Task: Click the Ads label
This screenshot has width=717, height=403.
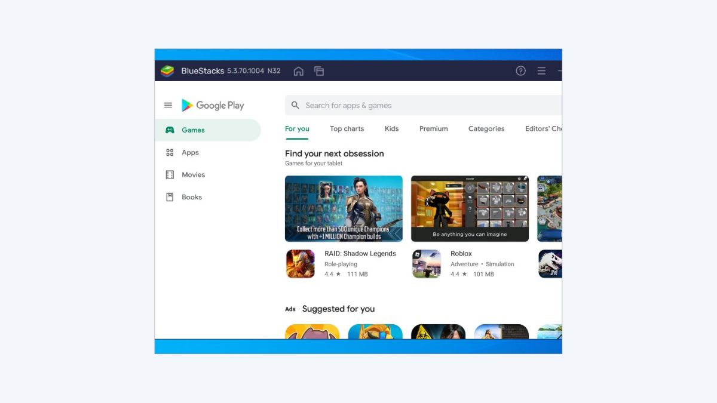Action: pos(290,309)
